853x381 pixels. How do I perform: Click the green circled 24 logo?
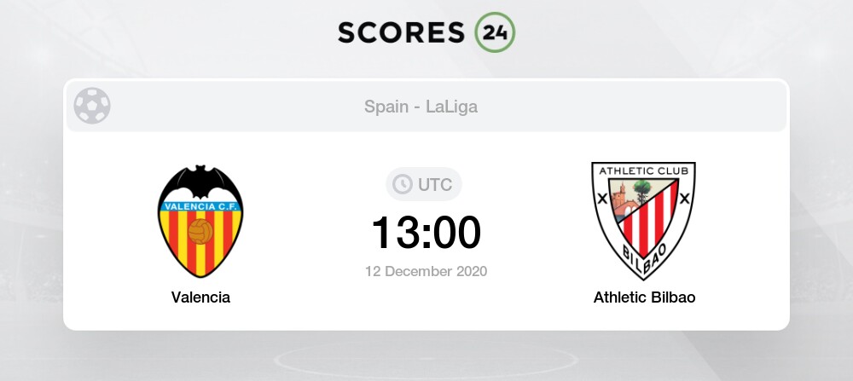coord(495,32)
